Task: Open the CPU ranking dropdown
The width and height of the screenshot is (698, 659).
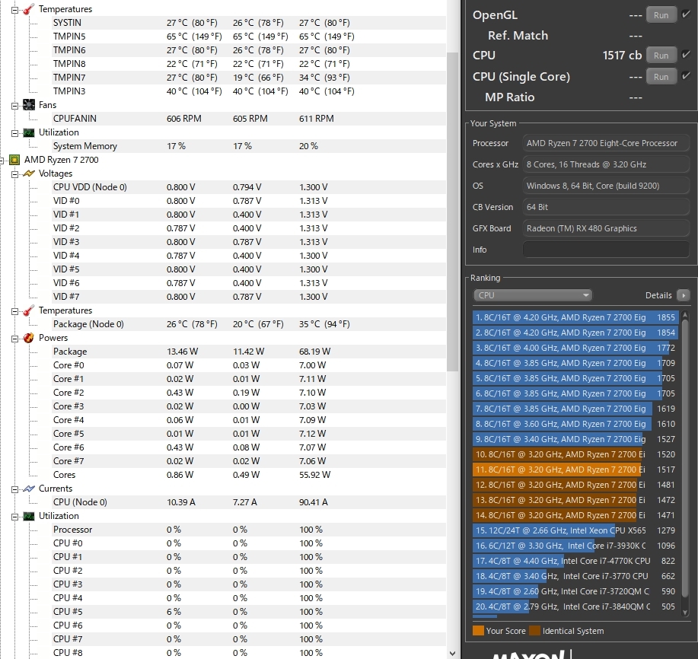Action: pos(532,295)
